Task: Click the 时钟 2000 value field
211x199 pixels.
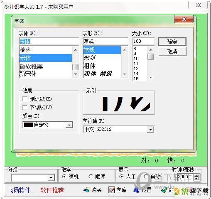Action: tap(185, 177)
